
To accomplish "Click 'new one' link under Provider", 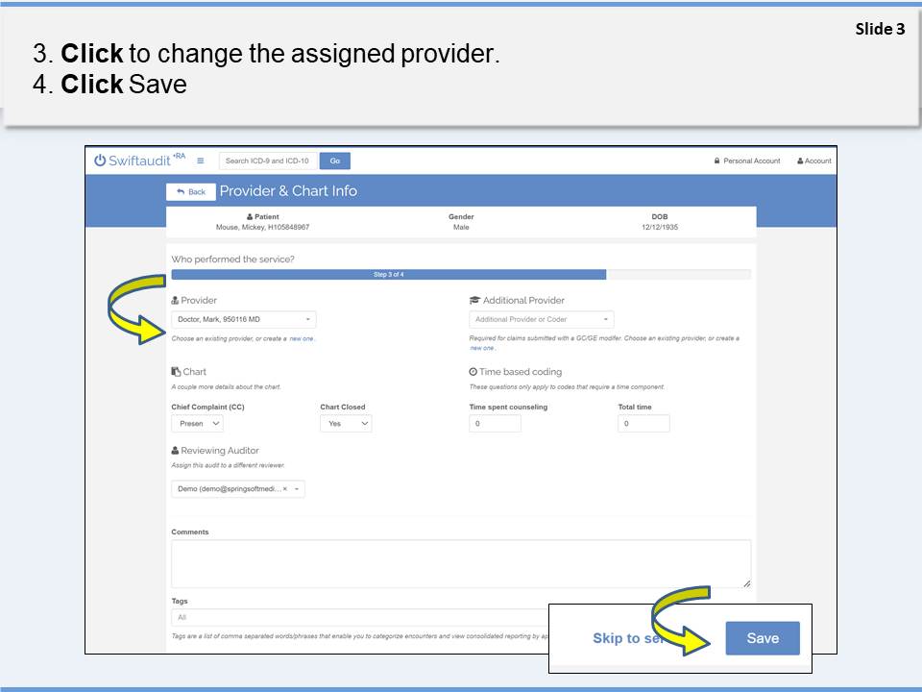I will point(302,339).
